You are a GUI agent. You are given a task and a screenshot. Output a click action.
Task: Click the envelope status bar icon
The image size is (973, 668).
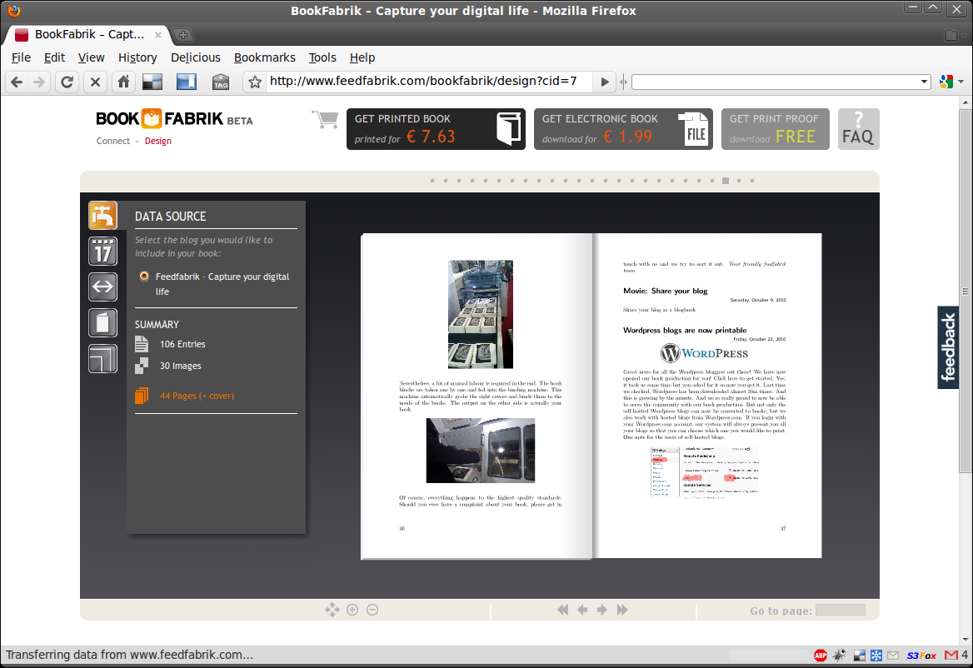tap(893, 655)
